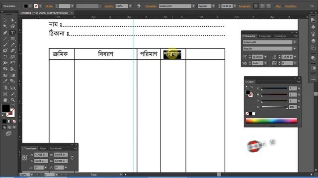Select the Selection tool (black arrow)

click(x=5, y=20)
